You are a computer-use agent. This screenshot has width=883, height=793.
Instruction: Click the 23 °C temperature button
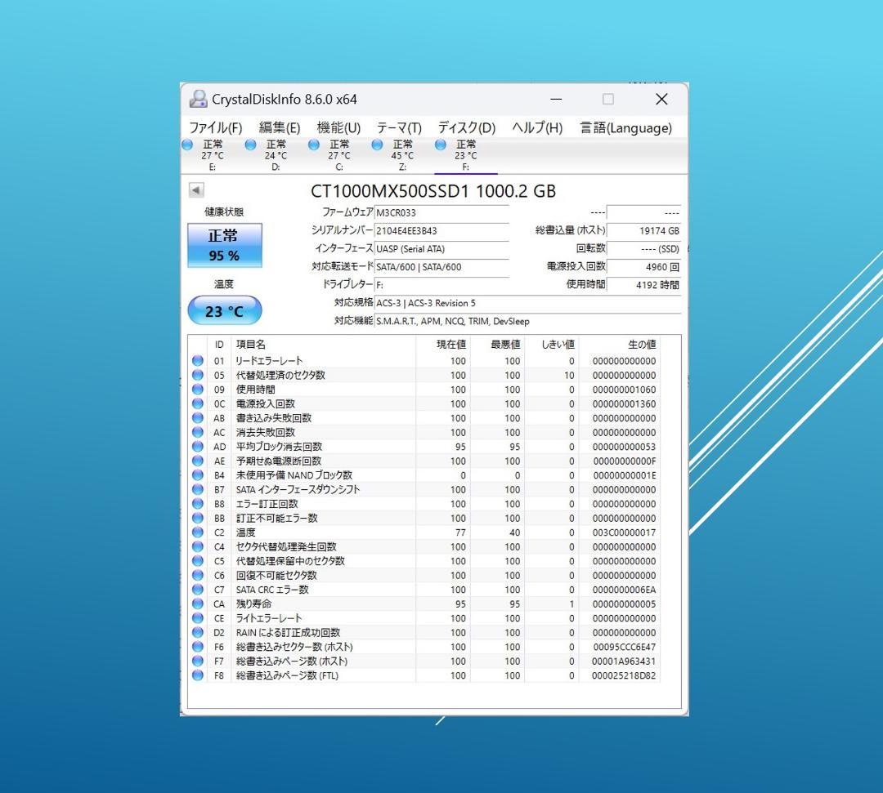[225, 310]
